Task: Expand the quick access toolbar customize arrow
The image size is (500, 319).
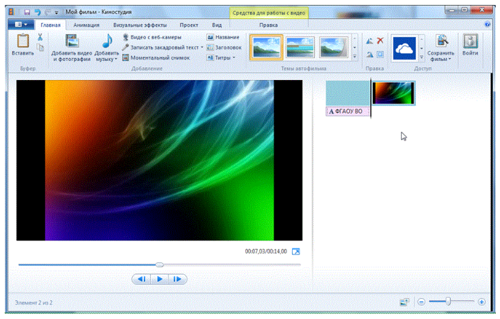Action: click(56, 13)
